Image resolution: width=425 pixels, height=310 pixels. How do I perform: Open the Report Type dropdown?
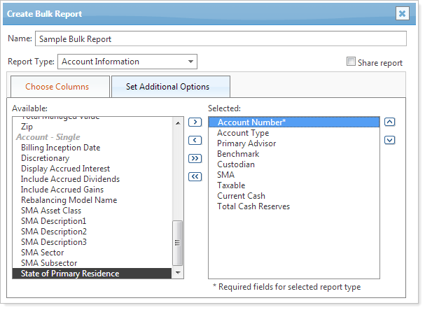pyautogui.click(x=127, y=62)
